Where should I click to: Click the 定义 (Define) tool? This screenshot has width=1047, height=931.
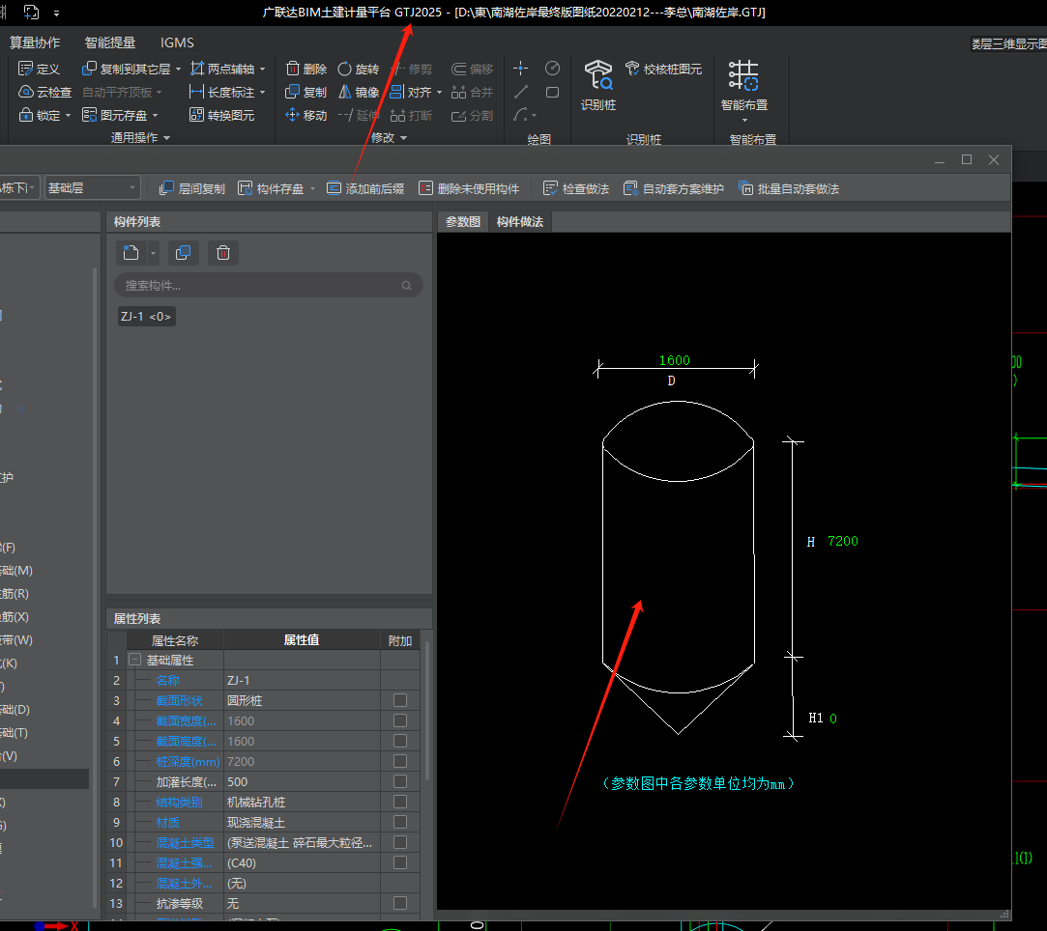pyautogui.click(x=39, y=69)
